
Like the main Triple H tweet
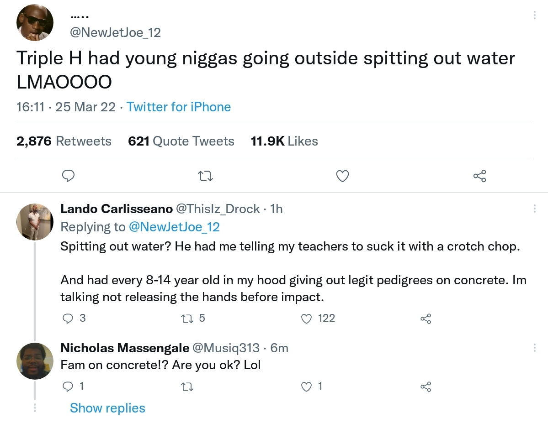(342, 176)
